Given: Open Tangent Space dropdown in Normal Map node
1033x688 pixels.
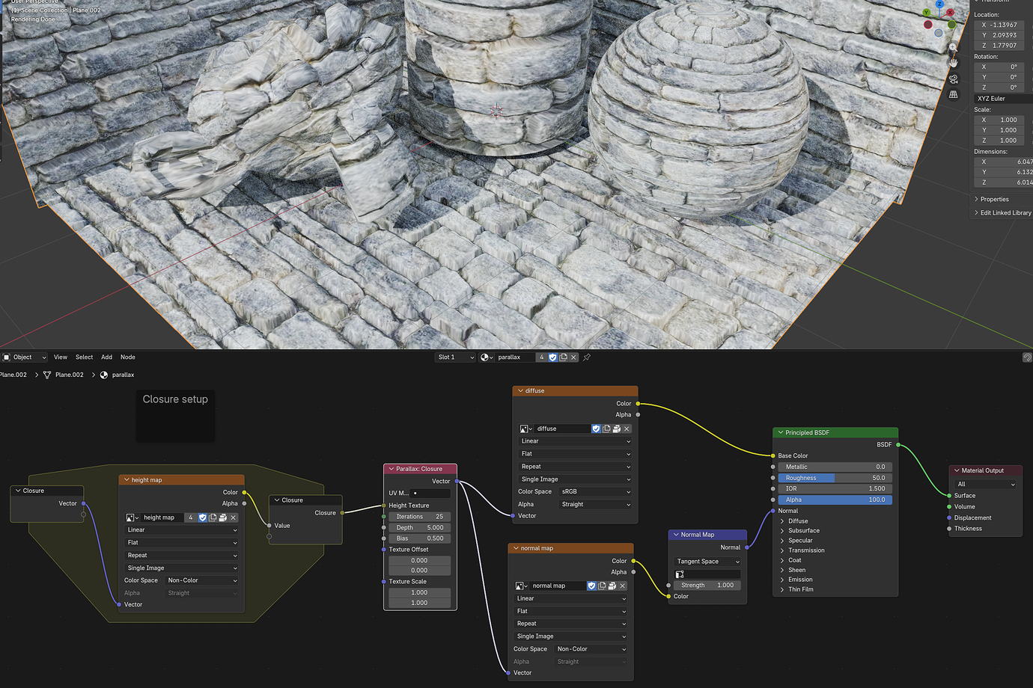Looking at the screenshot, I should (708, 562).
